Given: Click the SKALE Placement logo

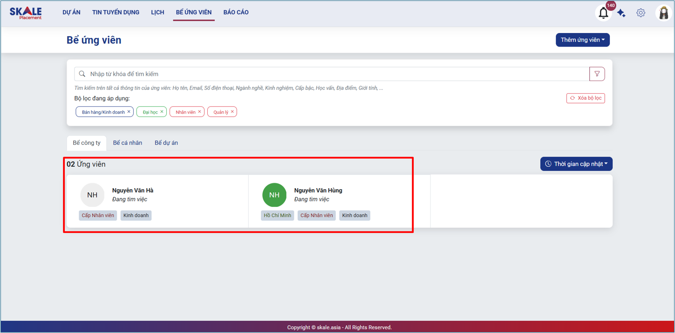Looking at the screenshot, I should point(26,13).
